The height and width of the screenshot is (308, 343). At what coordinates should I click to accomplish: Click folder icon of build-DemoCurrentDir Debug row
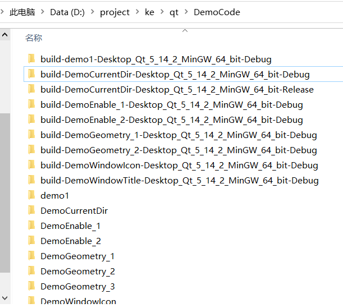pos(31,74)
